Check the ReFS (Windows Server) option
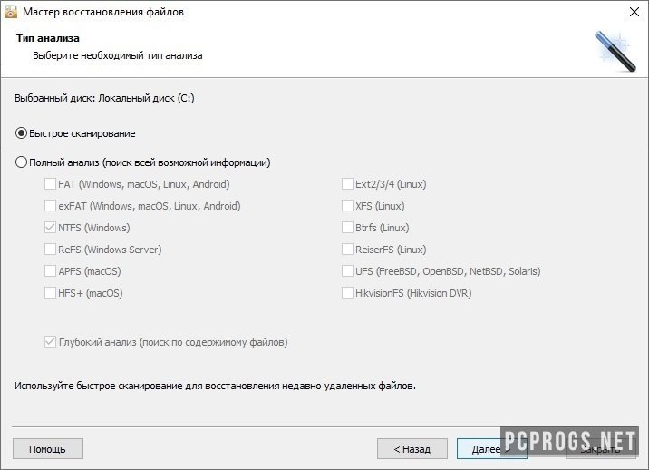Image resolution: width=649 pixels, height=470 pixels. tap(50, 250)
